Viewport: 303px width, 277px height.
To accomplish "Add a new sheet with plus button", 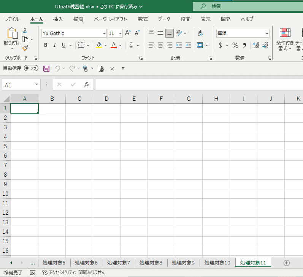I will tap(286, 263).
